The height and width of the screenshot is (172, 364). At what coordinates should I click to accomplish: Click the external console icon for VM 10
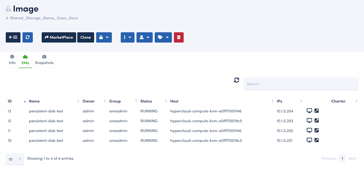click(316, 140)
